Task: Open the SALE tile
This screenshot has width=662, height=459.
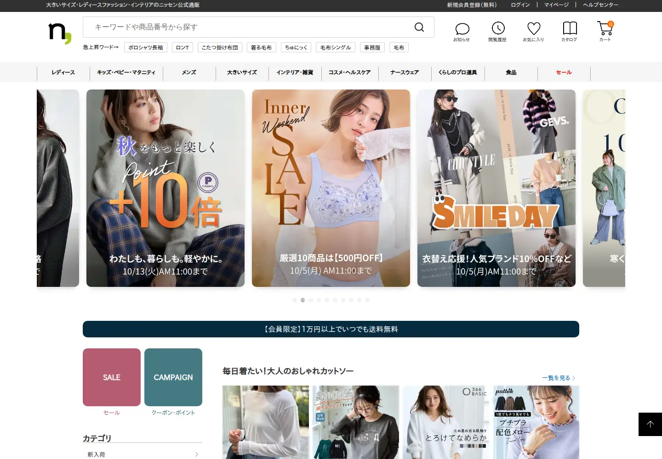Action: (112, 377)
